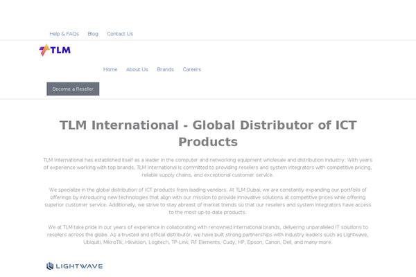The image size is (416, 277).
Task: Go to the Careers page
Action: 192,69
